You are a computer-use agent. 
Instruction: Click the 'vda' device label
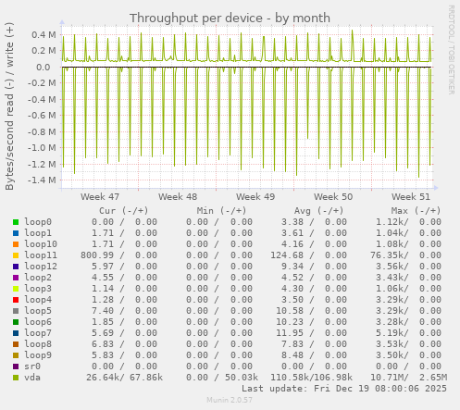[x=32, y=378]
